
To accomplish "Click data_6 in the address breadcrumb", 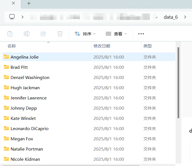I will coord(171,17).
